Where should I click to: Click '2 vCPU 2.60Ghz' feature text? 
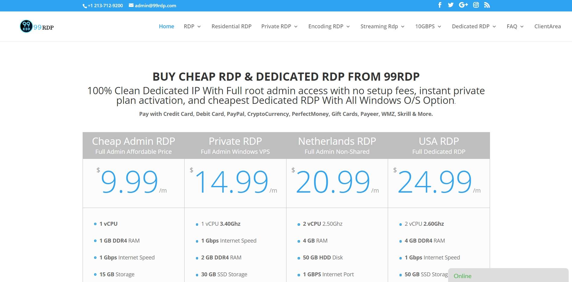point(424,224)
